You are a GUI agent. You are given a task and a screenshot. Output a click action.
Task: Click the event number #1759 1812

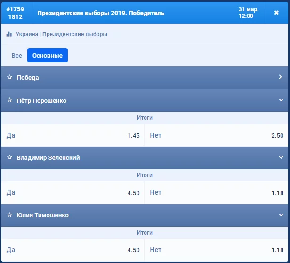click(16, 13)
